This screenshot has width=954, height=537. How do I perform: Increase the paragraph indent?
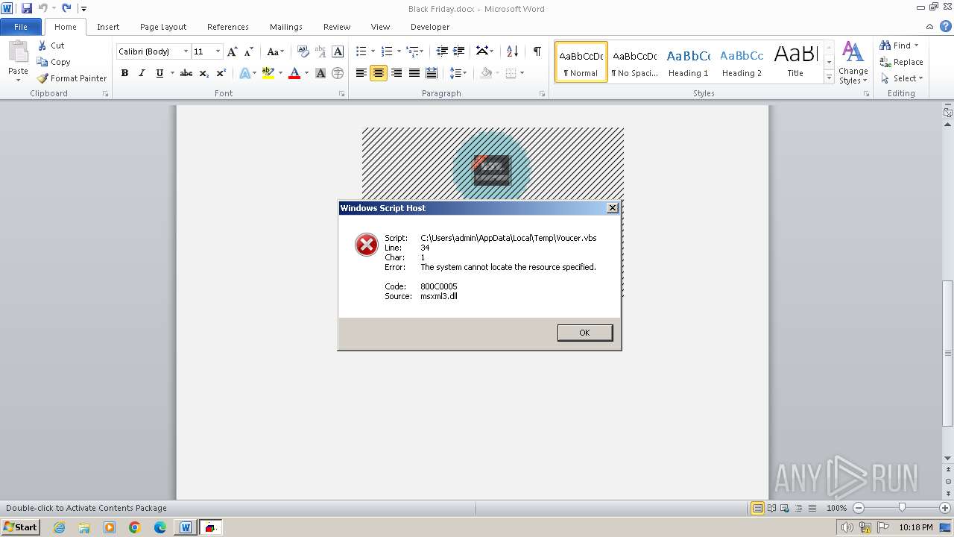tap(459, 51)
